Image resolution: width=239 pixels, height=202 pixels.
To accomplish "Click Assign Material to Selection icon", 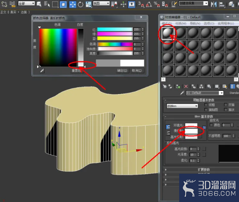I will point(178,86).
